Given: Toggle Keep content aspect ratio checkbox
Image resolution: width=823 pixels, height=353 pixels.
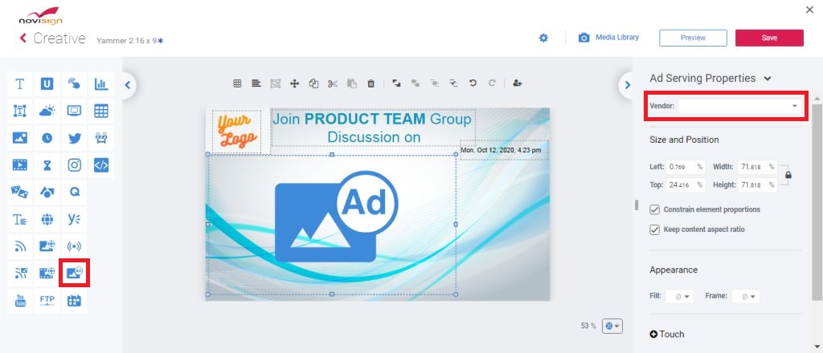Looking at the screenshot, I should point(654,229).
